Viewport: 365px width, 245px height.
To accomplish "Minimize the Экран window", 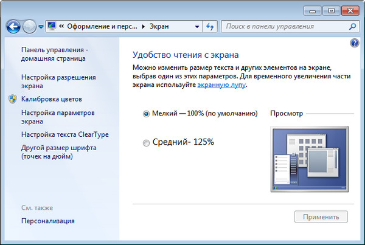I will click(x=313, y=11).
